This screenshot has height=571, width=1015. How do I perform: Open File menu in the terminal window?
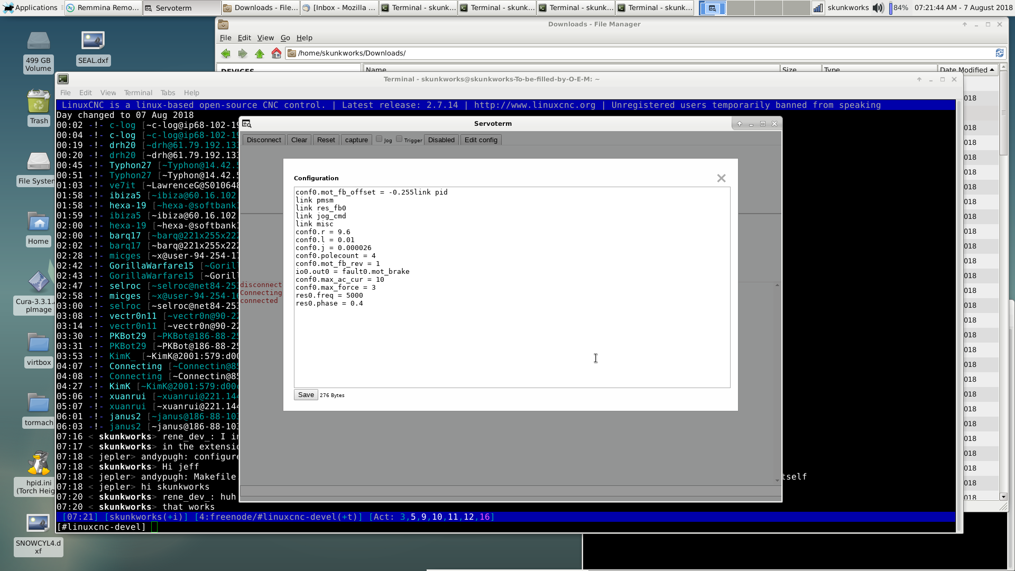(66, 93)
